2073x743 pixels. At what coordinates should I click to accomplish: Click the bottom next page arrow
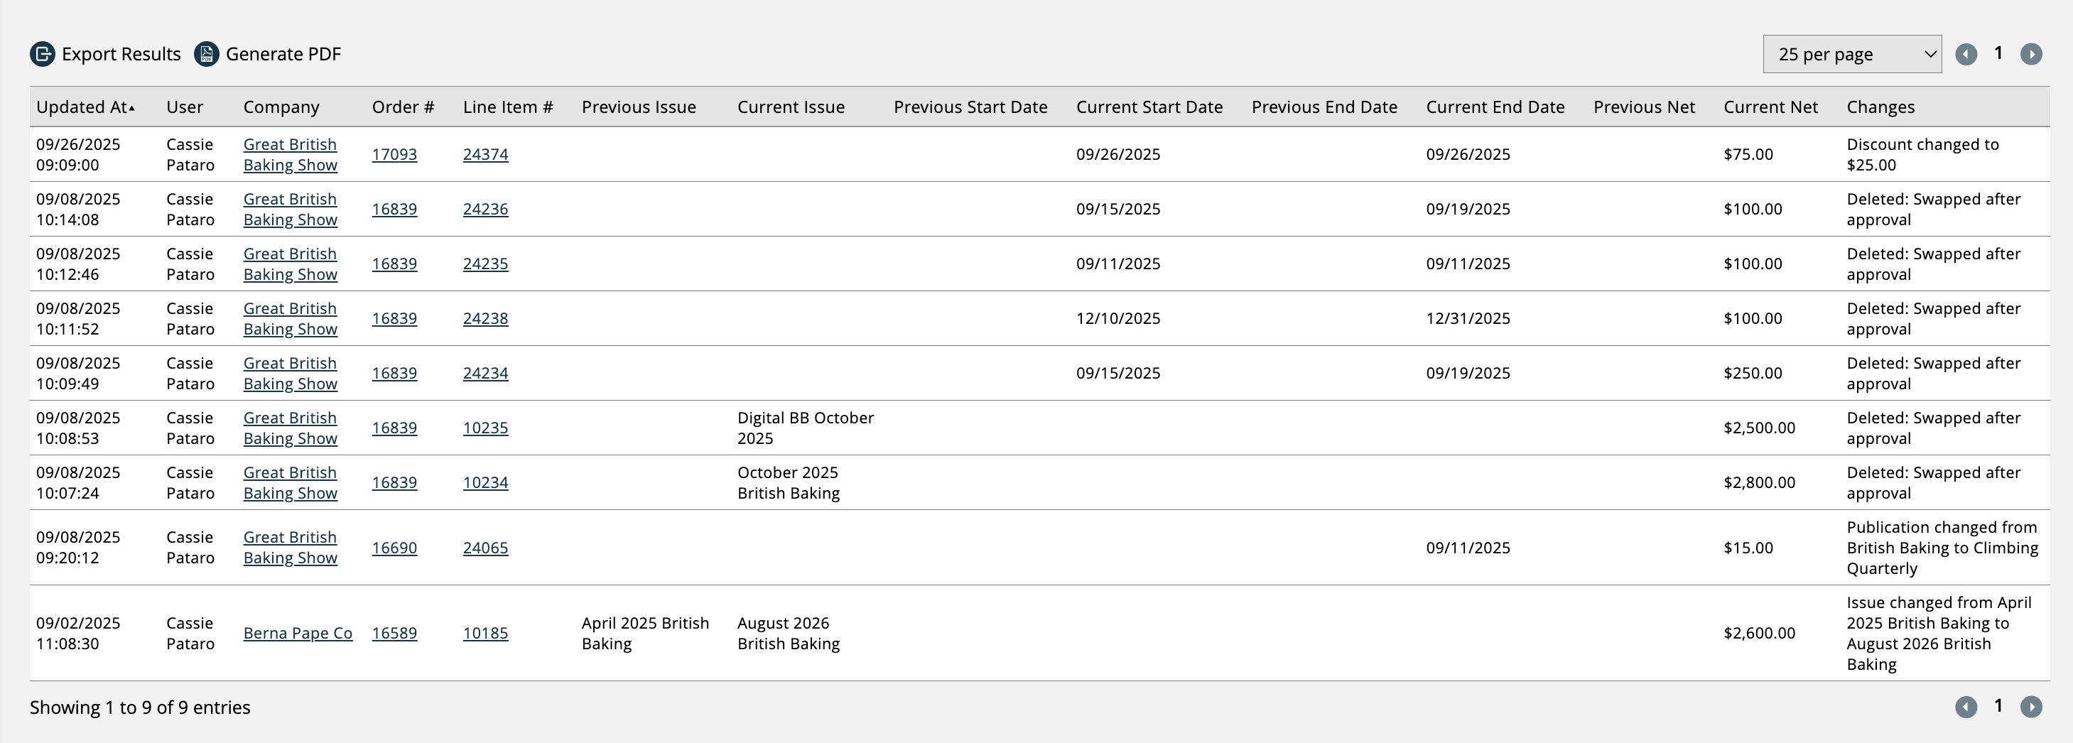2031,707
